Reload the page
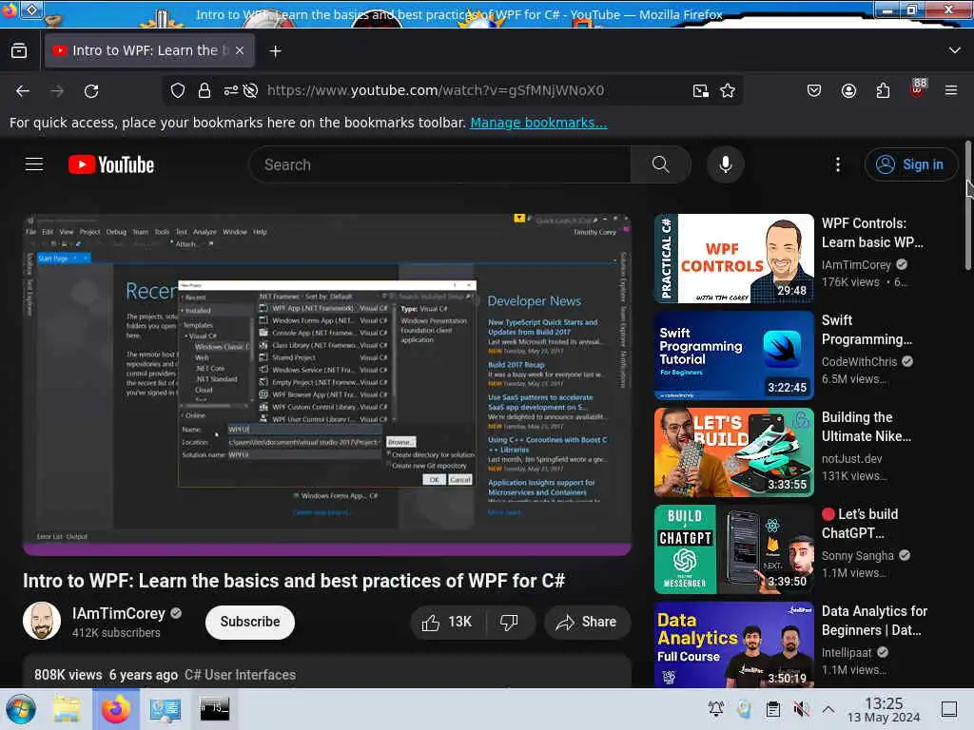The height and width of the screenshot is (730, 974). (x=91, y=90)
